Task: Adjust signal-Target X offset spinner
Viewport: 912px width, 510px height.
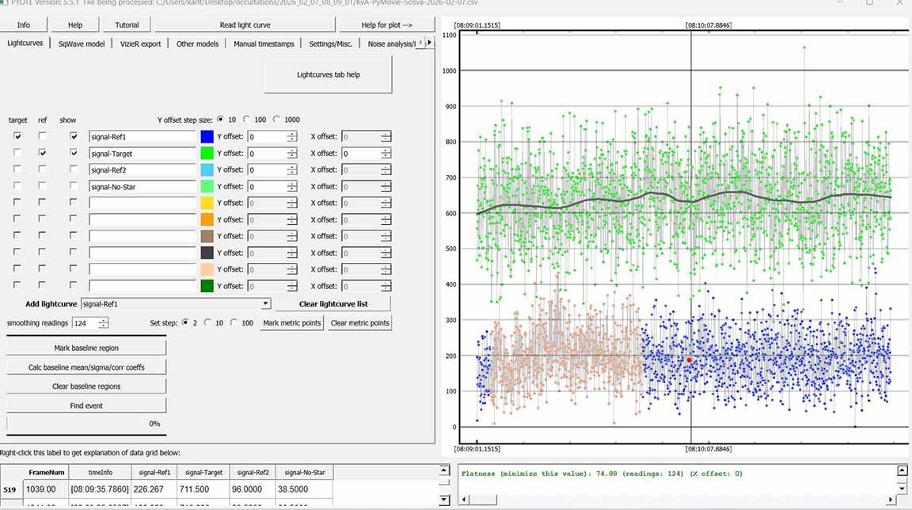Action: click(385, 153)
